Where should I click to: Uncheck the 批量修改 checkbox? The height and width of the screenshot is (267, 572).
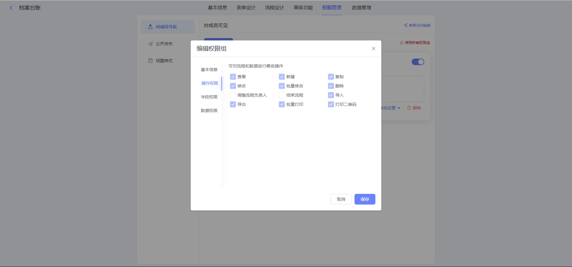282,86
